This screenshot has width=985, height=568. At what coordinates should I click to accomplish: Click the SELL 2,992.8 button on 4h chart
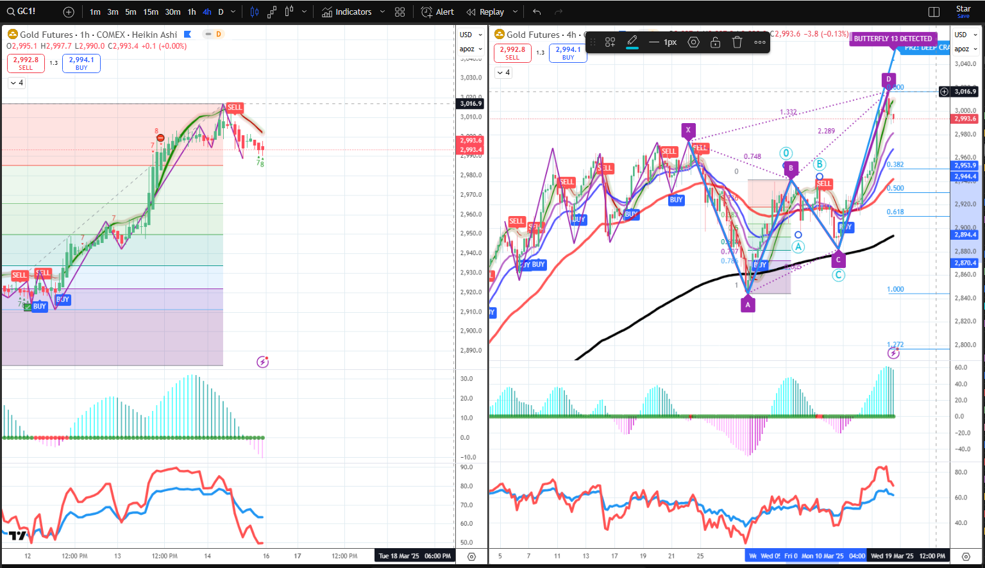tap(512, 53)
